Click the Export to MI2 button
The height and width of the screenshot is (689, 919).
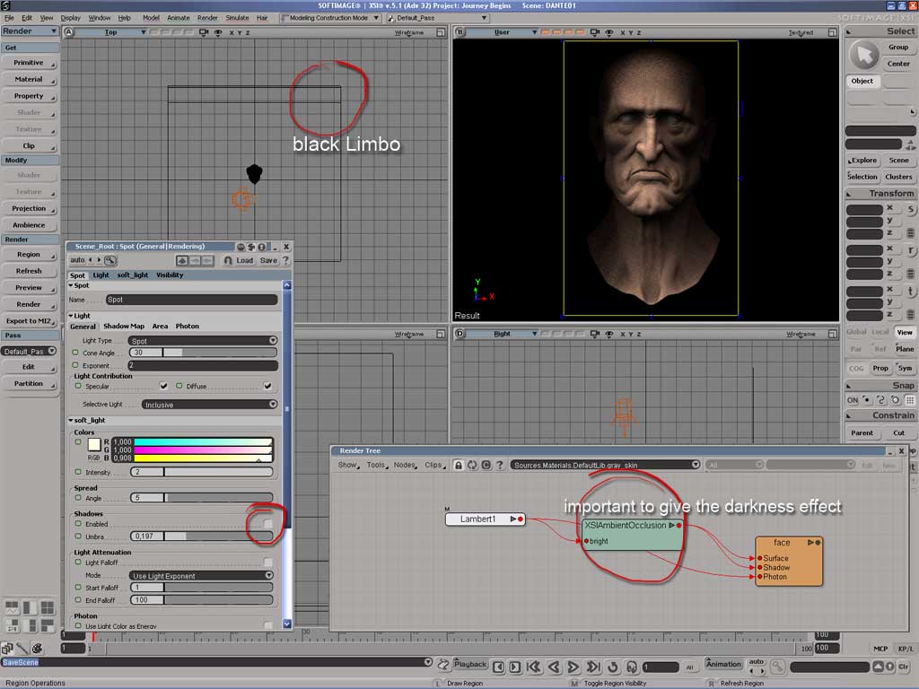[x=30, y=321]
